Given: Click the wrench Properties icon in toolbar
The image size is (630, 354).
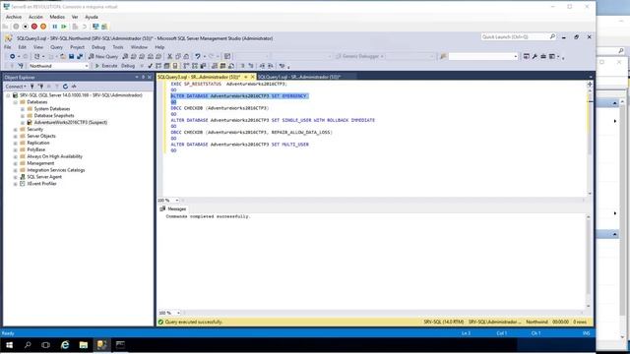Looking at the screenshot, I should point(535,57).
